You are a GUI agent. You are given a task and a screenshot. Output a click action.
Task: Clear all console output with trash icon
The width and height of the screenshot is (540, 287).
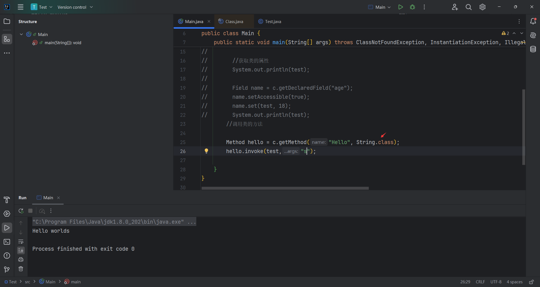(x=21, y=269)
